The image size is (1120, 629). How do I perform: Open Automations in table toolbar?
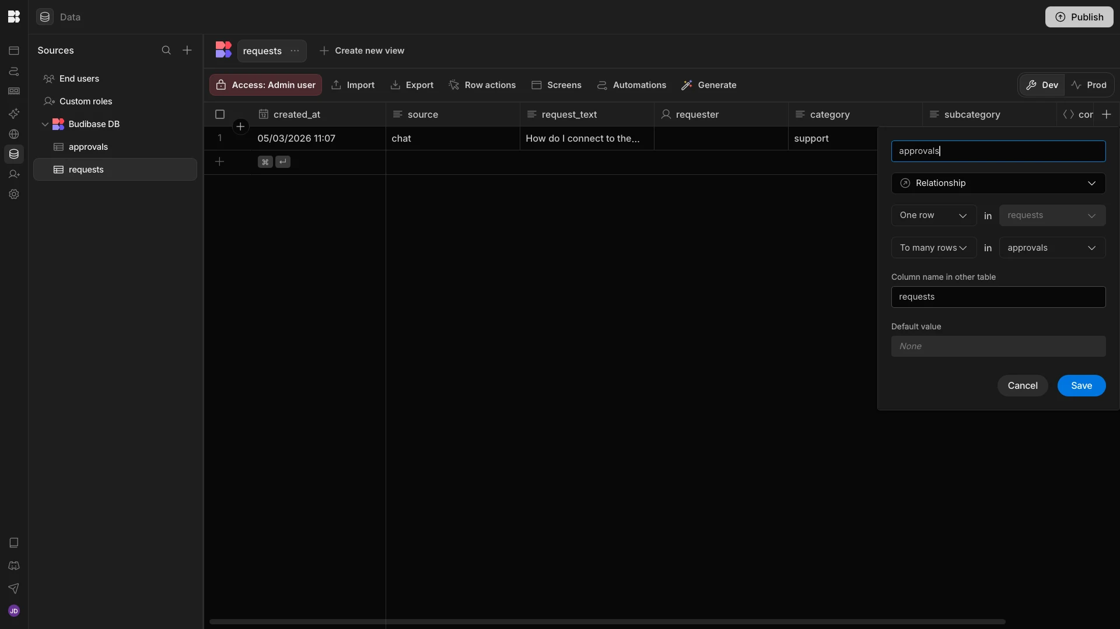point(632,85)
